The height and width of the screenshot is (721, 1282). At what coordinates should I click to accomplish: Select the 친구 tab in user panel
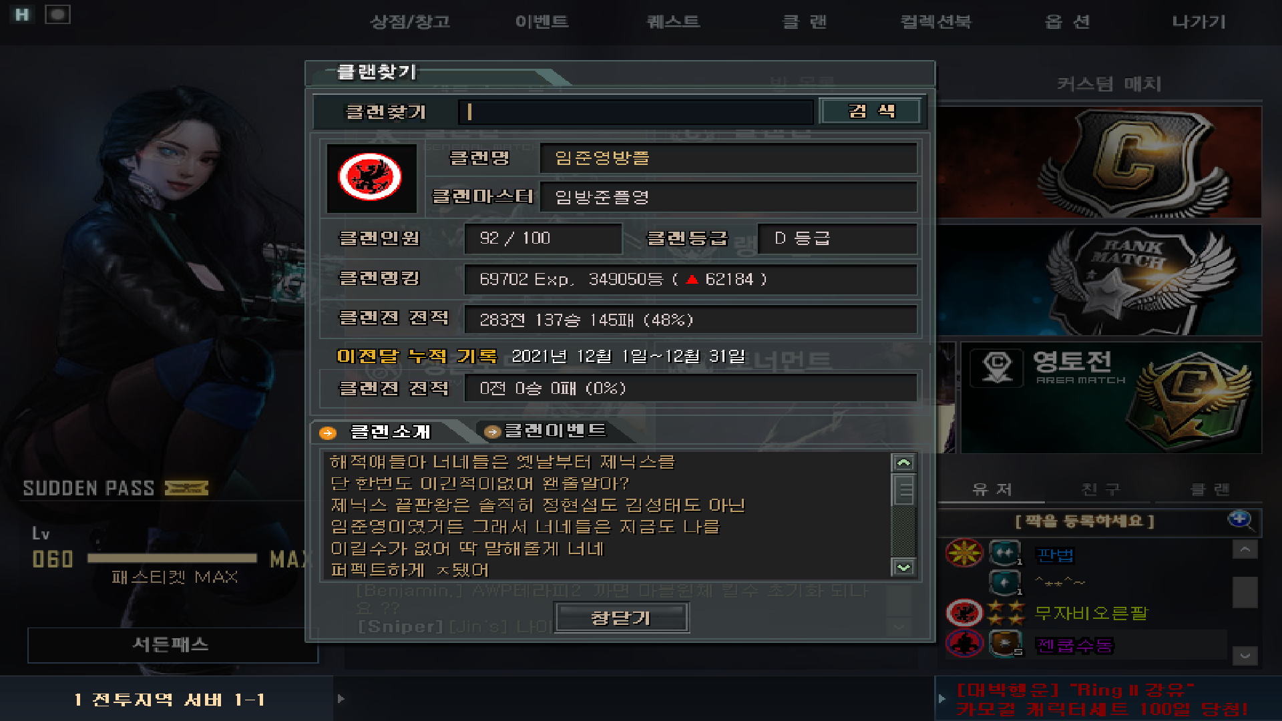[x=1100, y=489]
